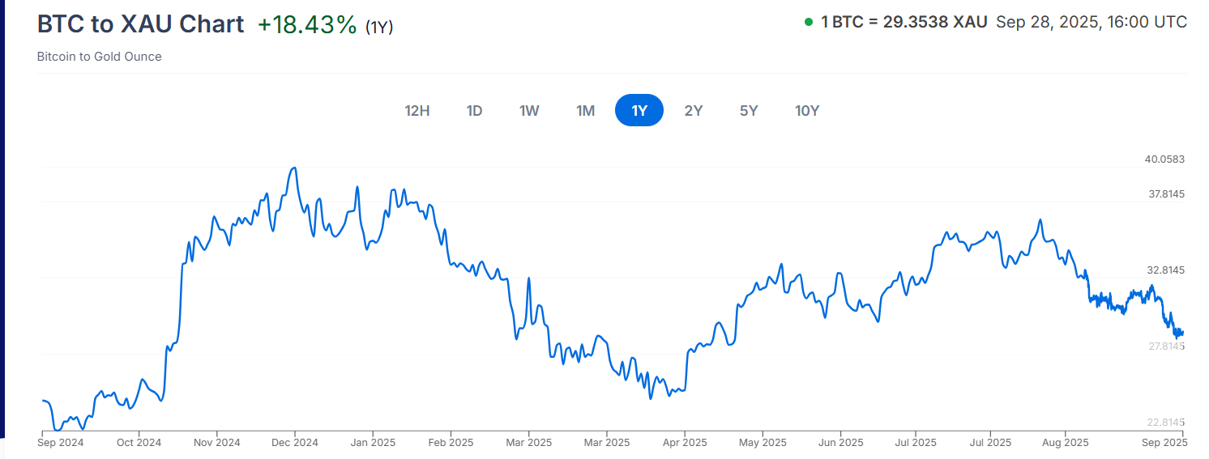
Task: Click the +18.43% change value
Action: coord(307,25)
